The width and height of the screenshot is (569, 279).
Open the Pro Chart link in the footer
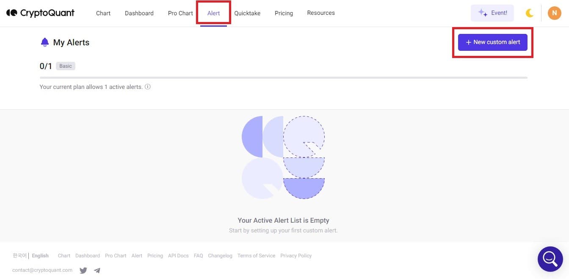click(x=116, y=256)
